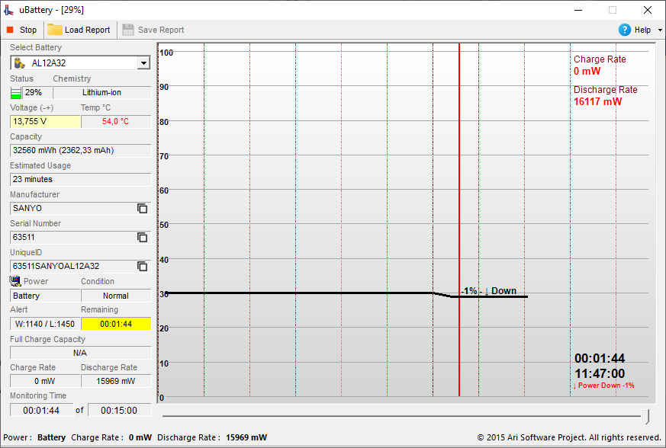Open the Help menu dropdown arrow
Screen dimensions: 666x448
pyautogui.click(x=660, y=30)
